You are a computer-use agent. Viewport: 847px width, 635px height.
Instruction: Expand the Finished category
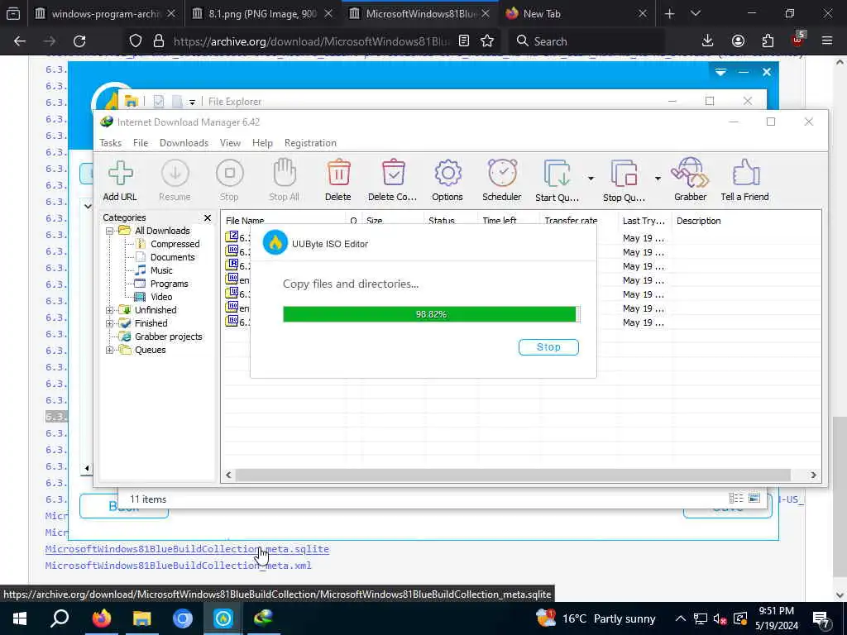[x=109, y=323]
